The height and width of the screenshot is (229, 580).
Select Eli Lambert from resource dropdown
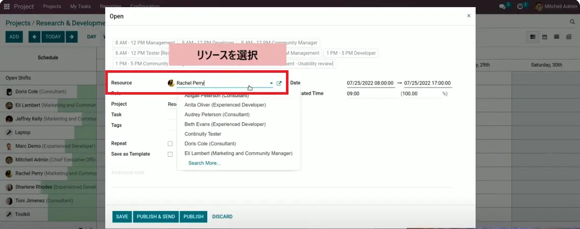[x=239, y=153]
